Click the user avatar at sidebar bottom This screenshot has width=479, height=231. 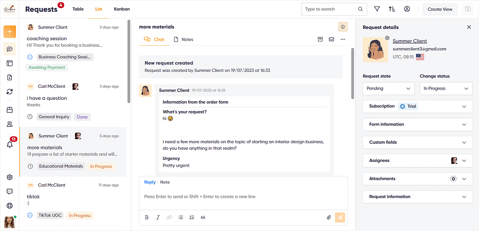[x=10, y=222]
